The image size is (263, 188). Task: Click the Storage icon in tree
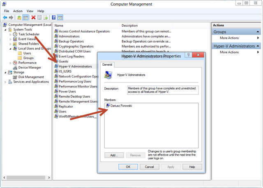pyautogui.click(x=10, y=72)
